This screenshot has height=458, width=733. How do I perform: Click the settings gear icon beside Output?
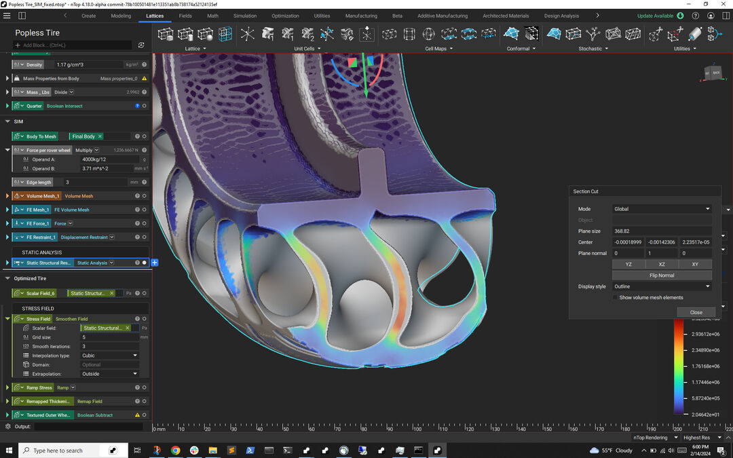[8, 427]
